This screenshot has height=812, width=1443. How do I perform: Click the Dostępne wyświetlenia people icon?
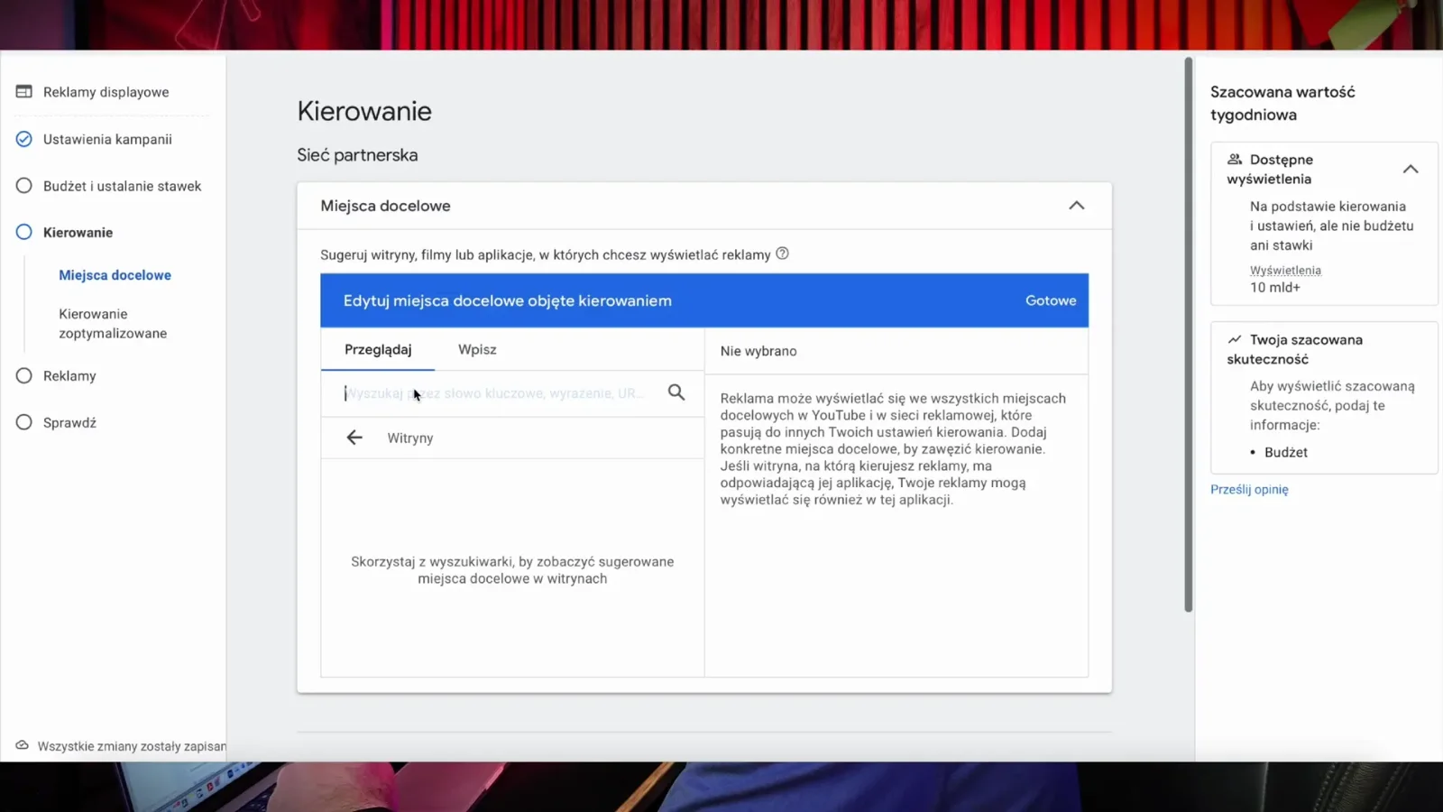point(1235,159)
